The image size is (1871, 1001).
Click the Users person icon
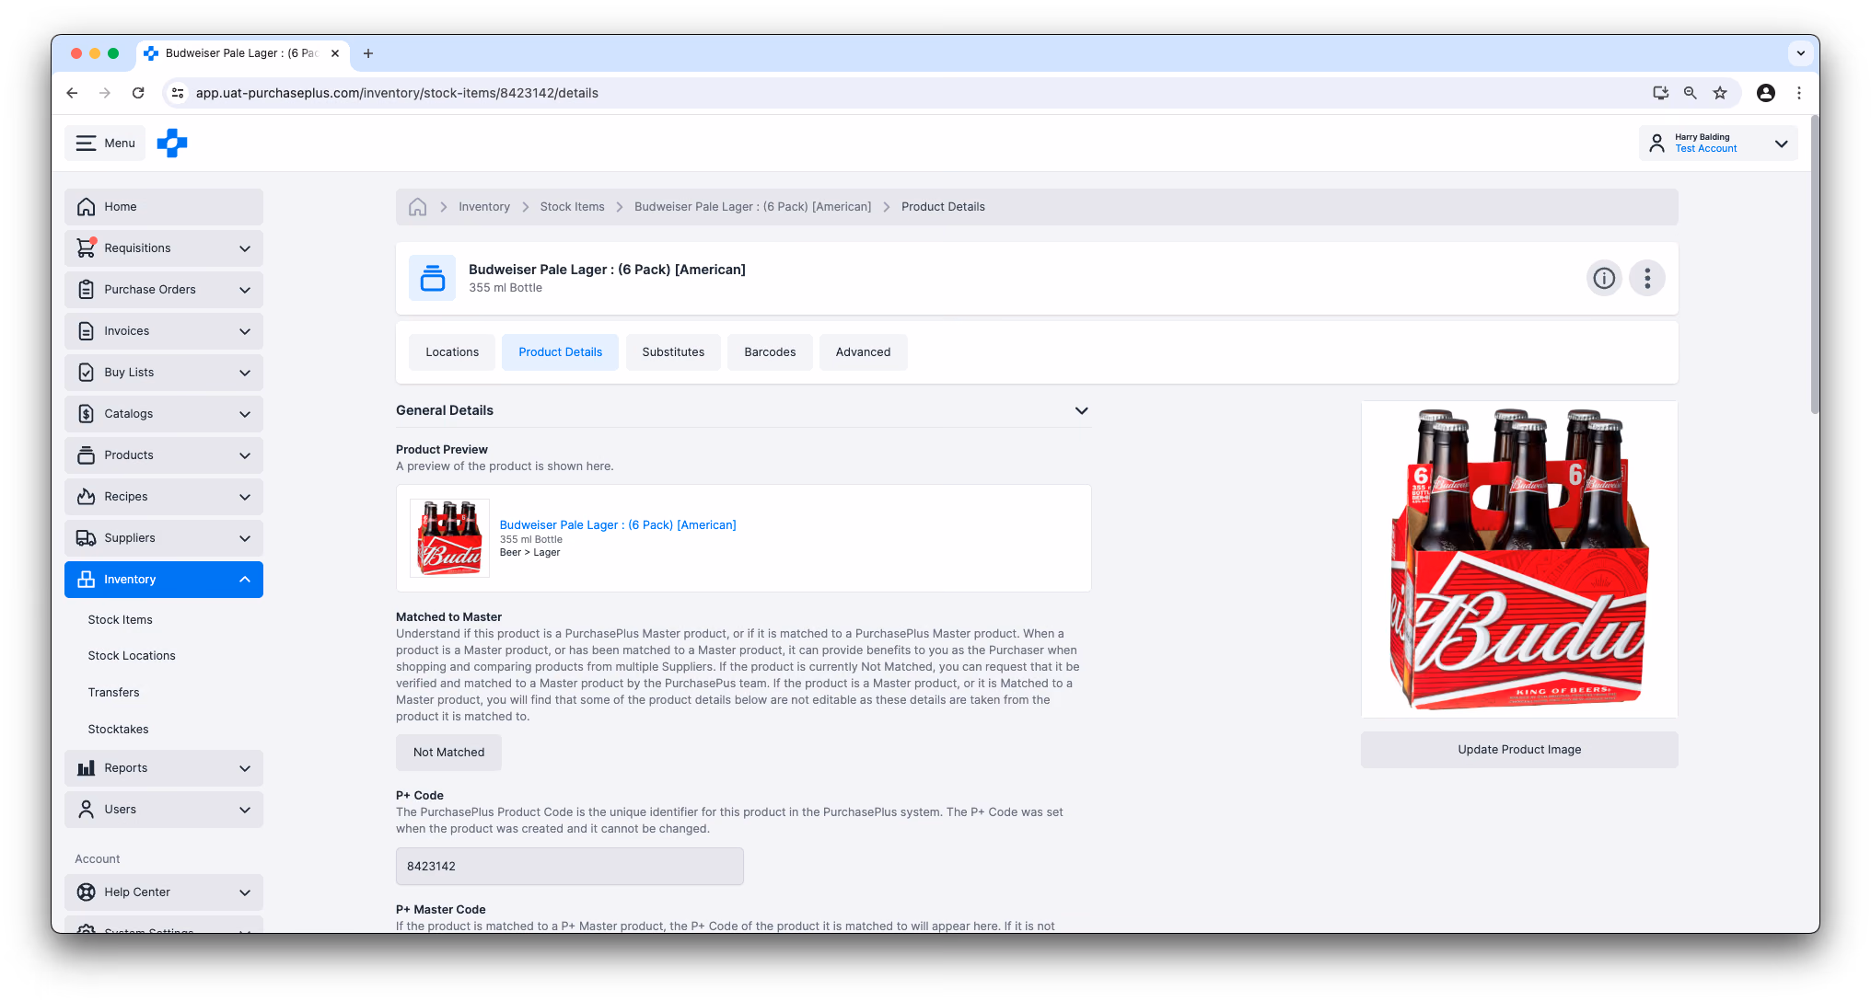click(86, 809)
